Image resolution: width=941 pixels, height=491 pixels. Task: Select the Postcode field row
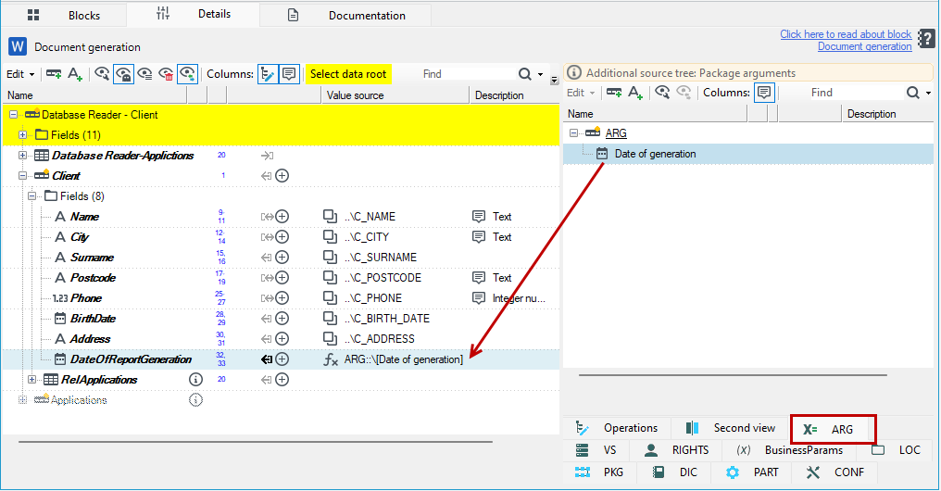281,277
